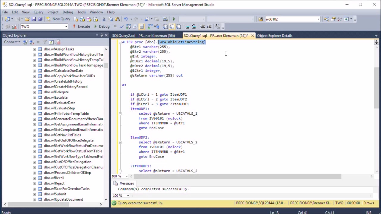Click the Connect Object Explorer plug icon

point(25,42)
